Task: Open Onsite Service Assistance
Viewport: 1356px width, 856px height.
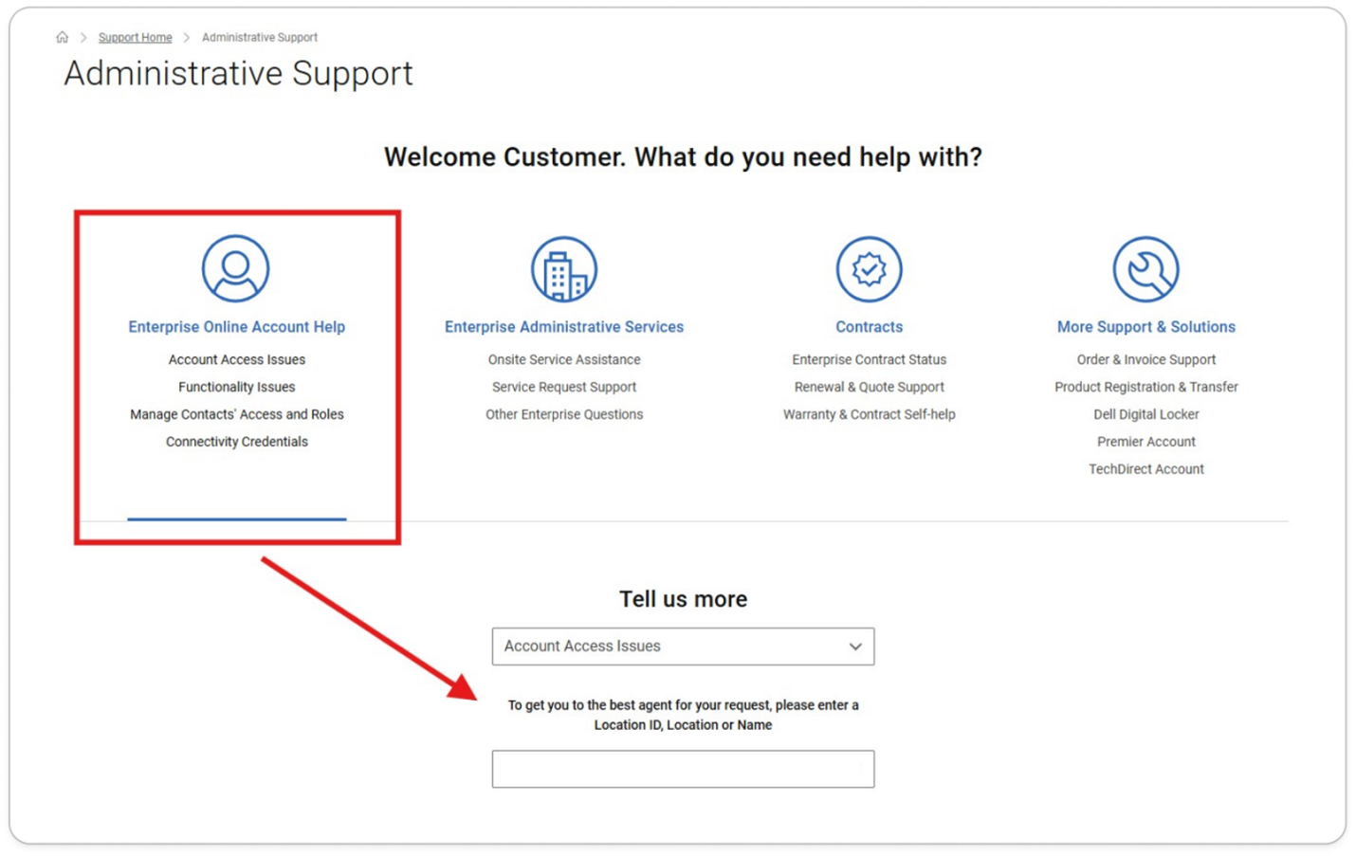Action: pyautogui.click(x=563, y=359)
